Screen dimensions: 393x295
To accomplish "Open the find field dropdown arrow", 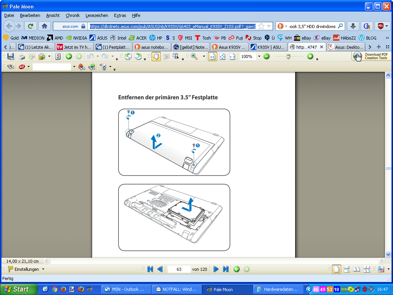I will click(x=74, y=67).
